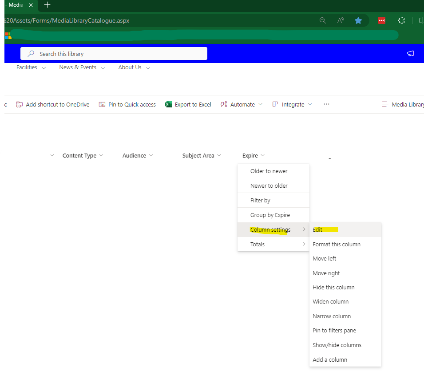
Task: Select Group by Expire
Action: [x=273, y=215]
